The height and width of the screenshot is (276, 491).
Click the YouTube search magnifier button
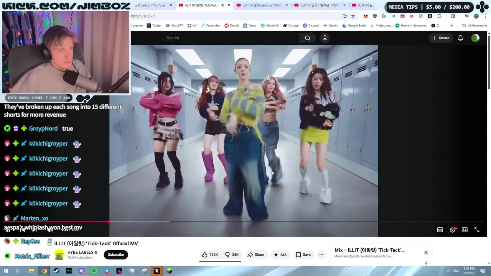[307, 38]
